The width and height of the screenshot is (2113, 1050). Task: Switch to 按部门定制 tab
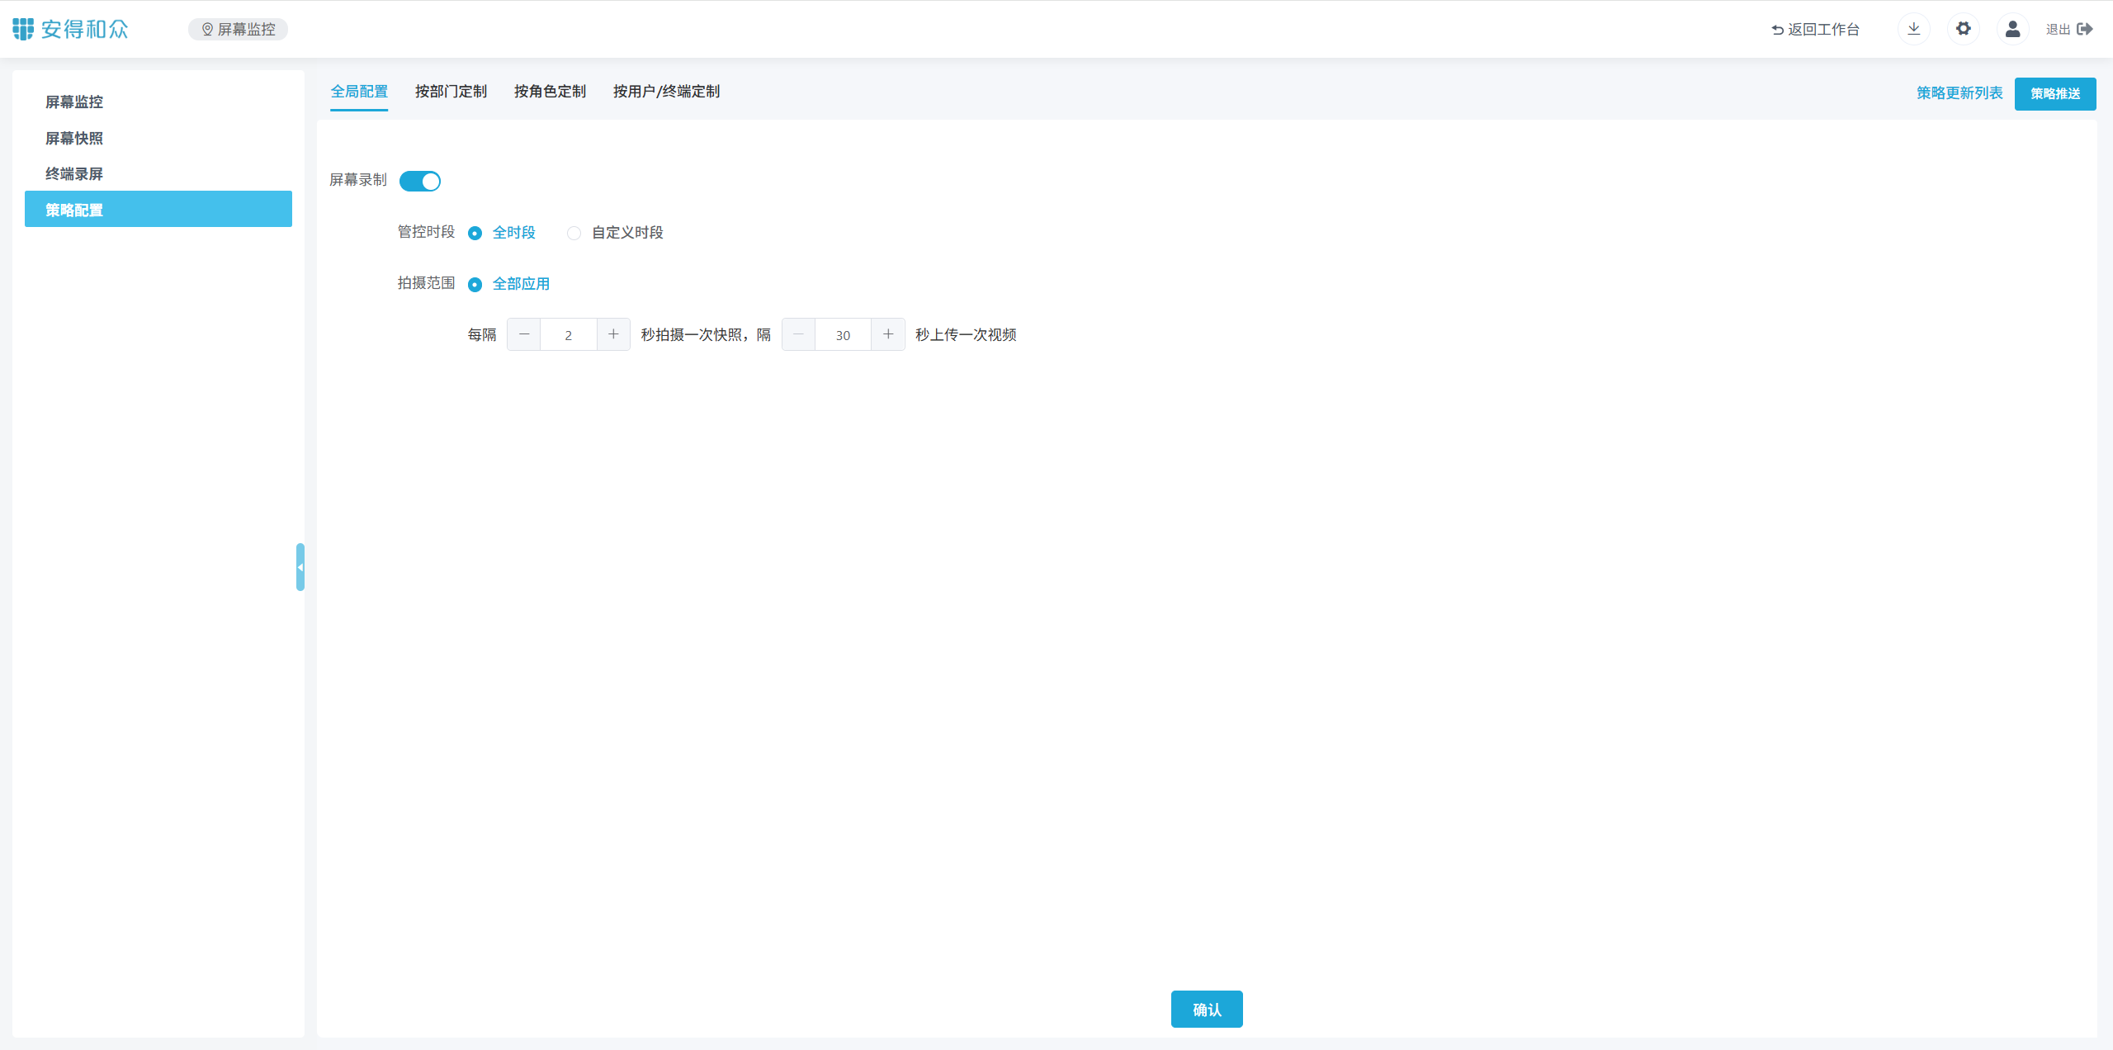pyautogui.click(x=451, y=92)
